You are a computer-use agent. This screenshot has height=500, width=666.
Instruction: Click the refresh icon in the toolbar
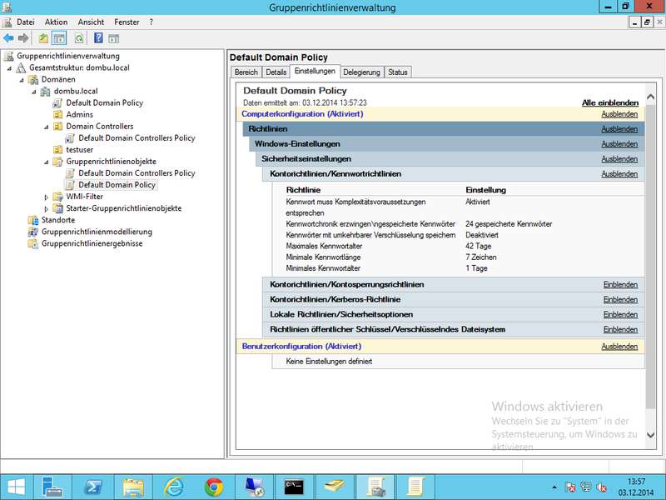pos(79,38)
